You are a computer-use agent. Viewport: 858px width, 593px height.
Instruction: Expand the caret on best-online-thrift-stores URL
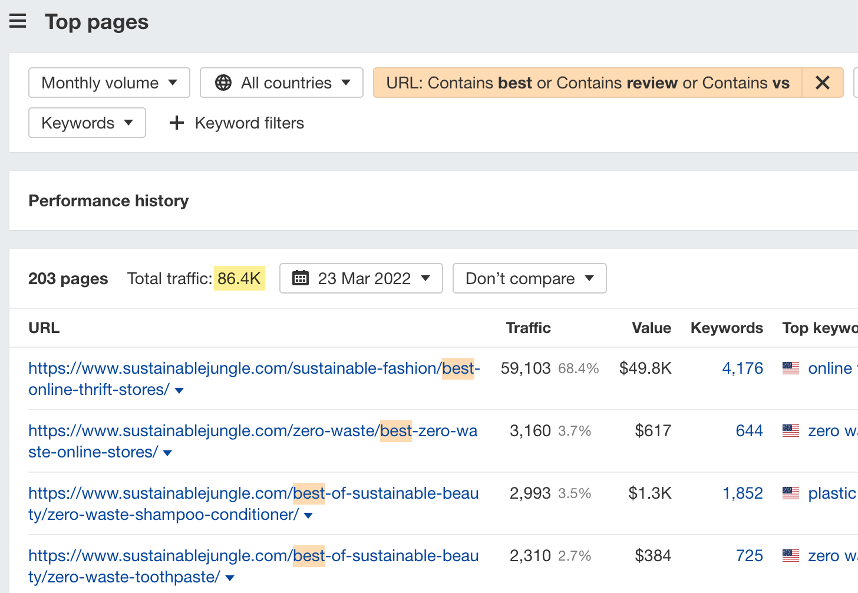[x=179, y=390]
